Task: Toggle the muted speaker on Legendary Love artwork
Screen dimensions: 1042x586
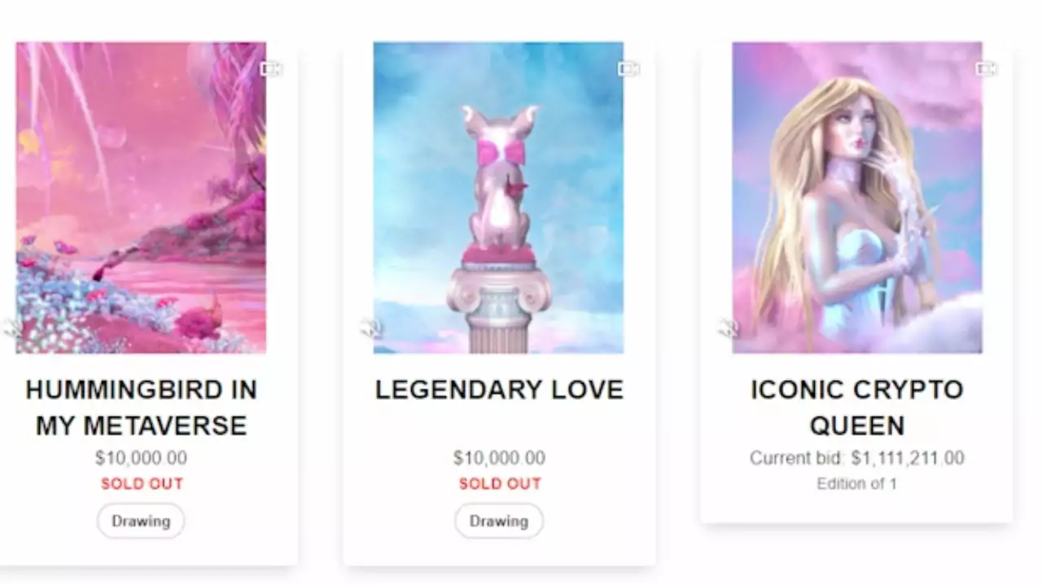Action: 371,328
